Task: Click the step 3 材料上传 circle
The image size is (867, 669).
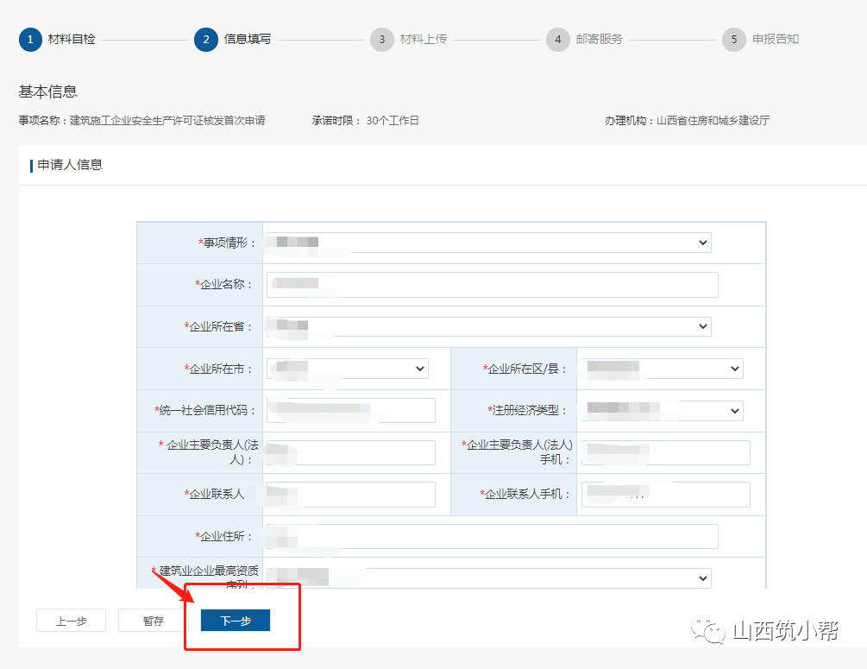Action: coord(382,39)
